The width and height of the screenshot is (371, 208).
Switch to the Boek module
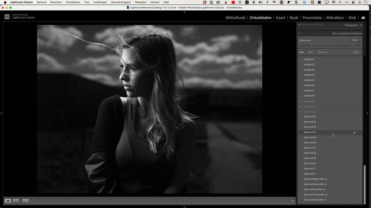294,18
